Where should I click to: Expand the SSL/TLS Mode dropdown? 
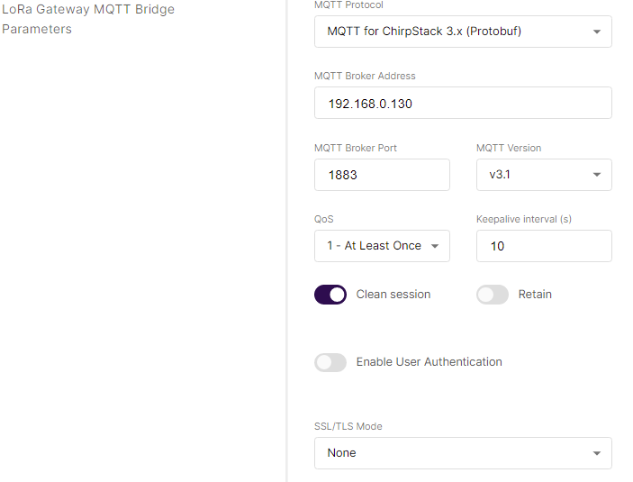pyautogui.click(x=463, y=453)
